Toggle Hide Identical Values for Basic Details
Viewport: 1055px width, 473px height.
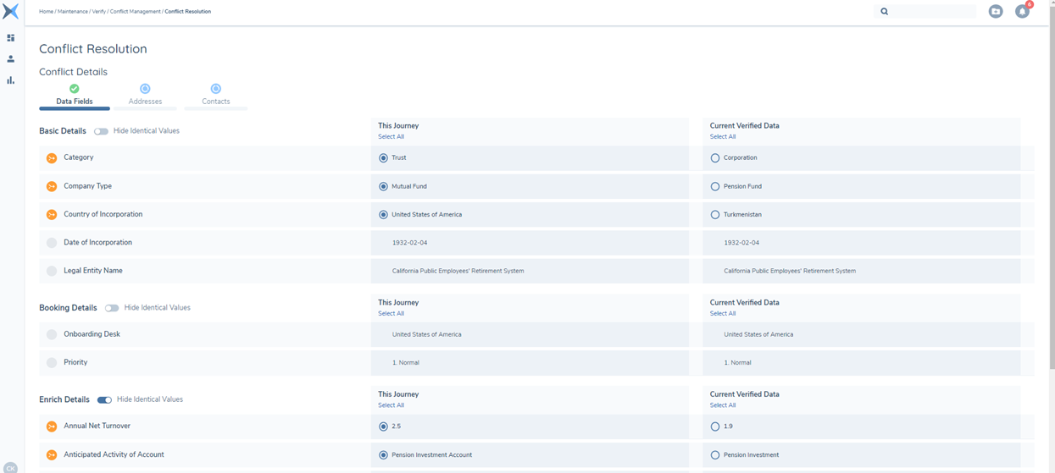101,131
